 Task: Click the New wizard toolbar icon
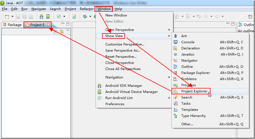coord(7,16)
